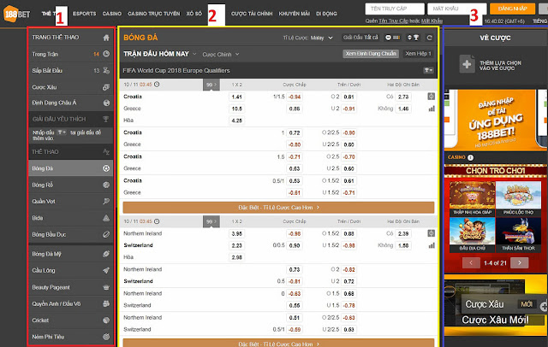Open the Xổ Số menu item

[194, 14]
